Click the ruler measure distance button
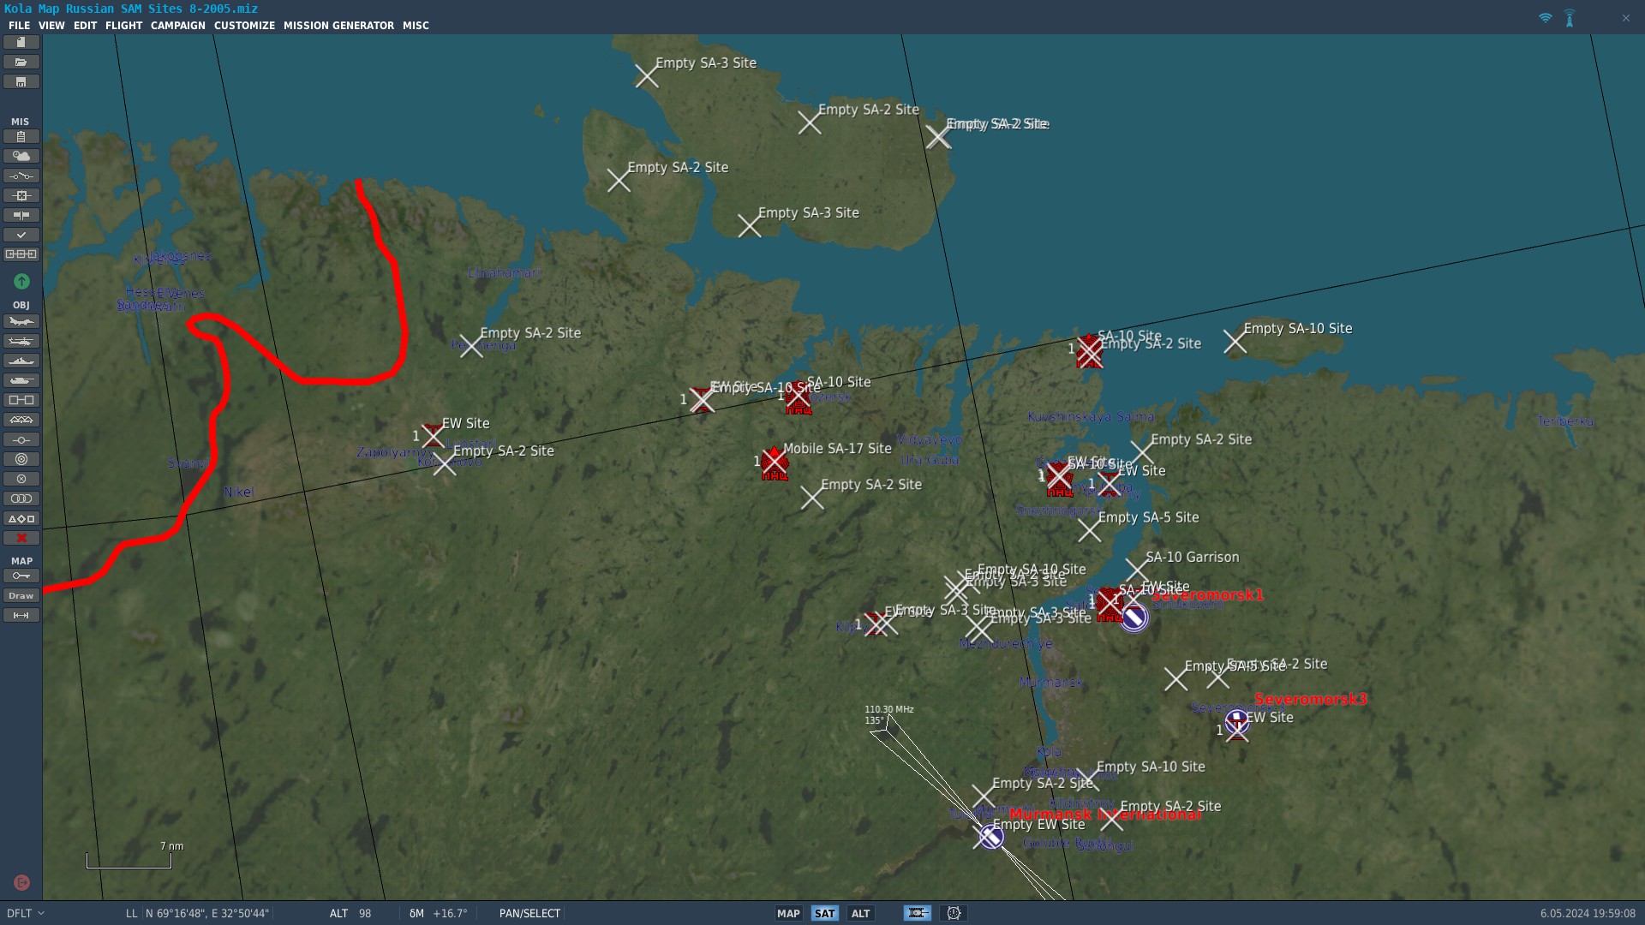This screenshot has height=925, width=1645. tap(21, 616)
